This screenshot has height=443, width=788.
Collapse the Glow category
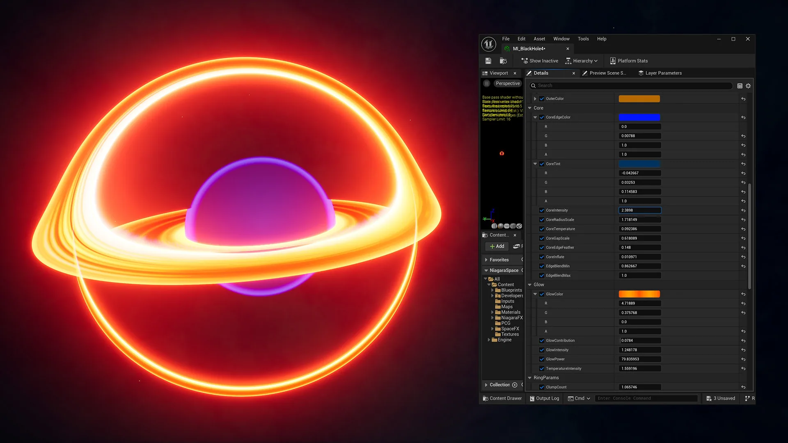[530, 285]
